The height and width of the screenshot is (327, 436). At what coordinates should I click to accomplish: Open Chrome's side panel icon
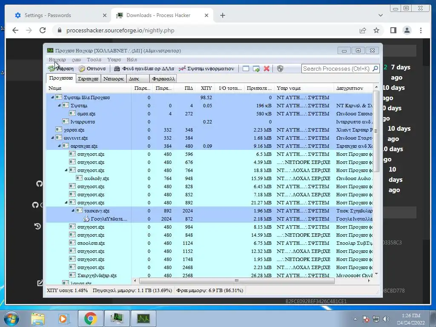pyautogui.click(x=393, y=30)
